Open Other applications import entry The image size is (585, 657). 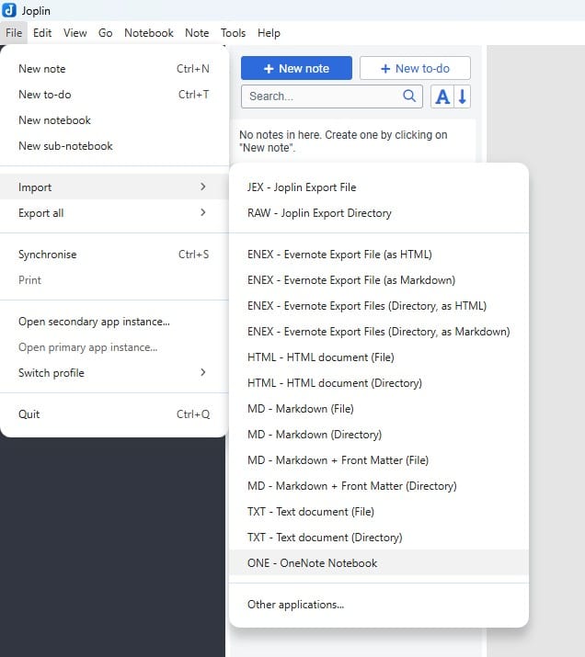[295, 605]
